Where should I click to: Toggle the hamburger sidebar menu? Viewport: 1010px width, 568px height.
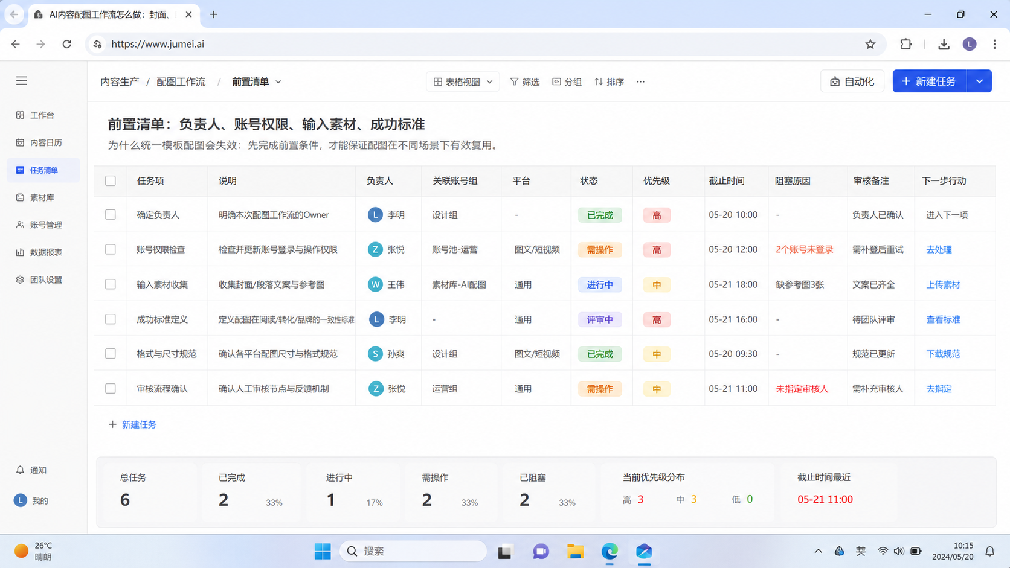point(22,81)
